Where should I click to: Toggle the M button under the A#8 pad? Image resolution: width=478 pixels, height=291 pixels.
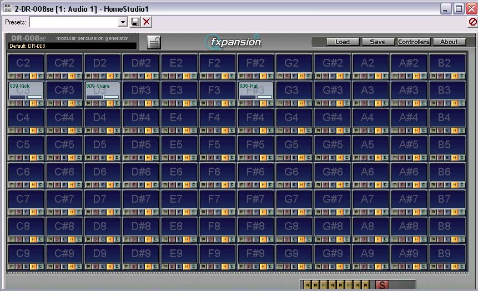coord(395,239)
